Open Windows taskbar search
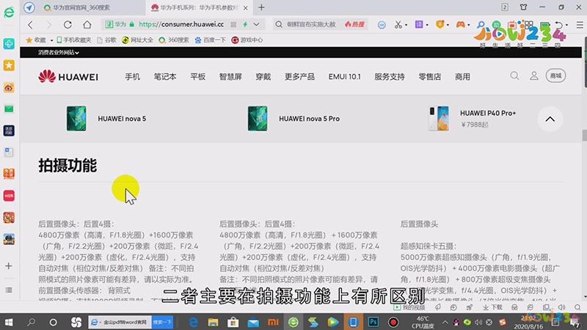Screen dimensions: 587x330 31,322
